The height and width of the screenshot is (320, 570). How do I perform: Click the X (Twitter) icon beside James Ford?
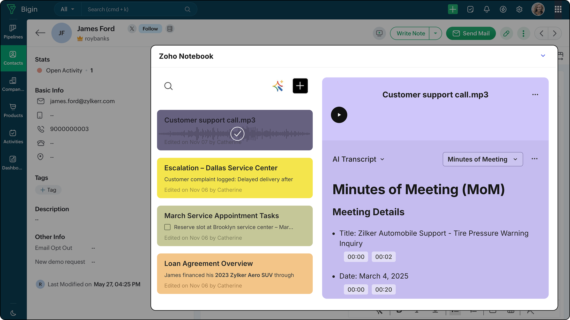pos(132,29)
